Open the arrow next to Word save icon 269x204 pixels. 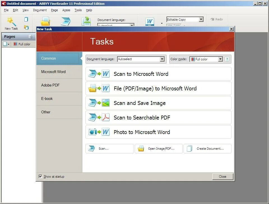[x=162, y=23]
